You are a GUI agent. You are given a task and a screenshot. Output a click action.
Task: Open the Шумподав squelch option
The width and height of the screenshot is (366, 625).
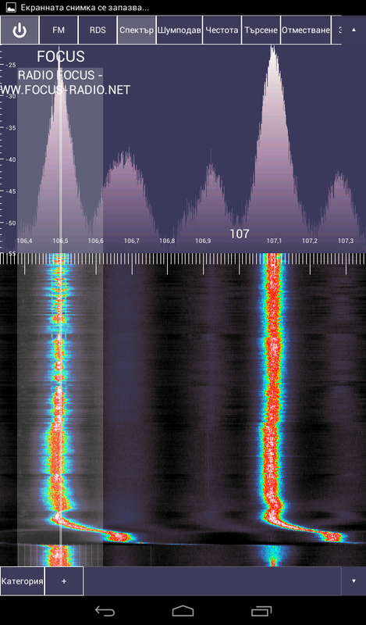pyautogui.click(x=179, y=30)
